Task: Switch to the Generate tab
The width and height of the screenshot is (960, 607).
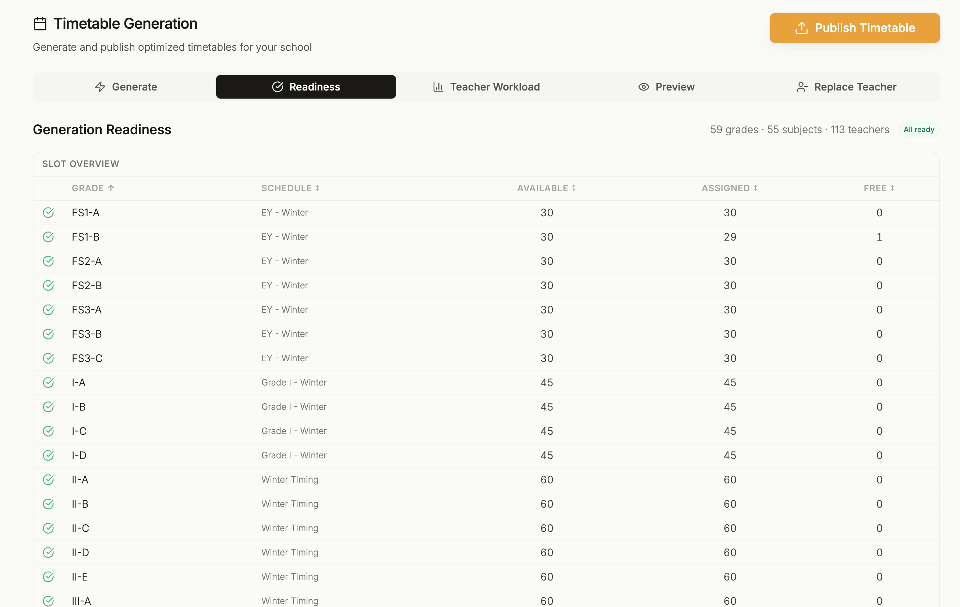Action: 126,87
